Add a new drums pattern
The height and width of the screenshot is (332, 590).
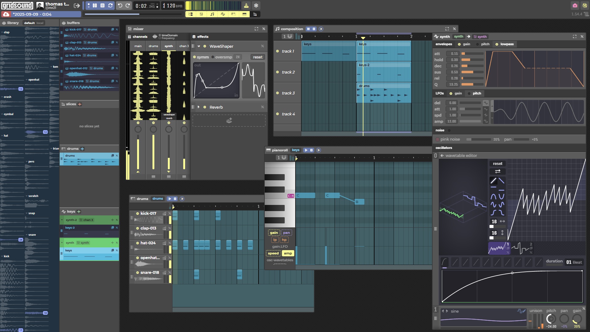[x=82, y=149]
